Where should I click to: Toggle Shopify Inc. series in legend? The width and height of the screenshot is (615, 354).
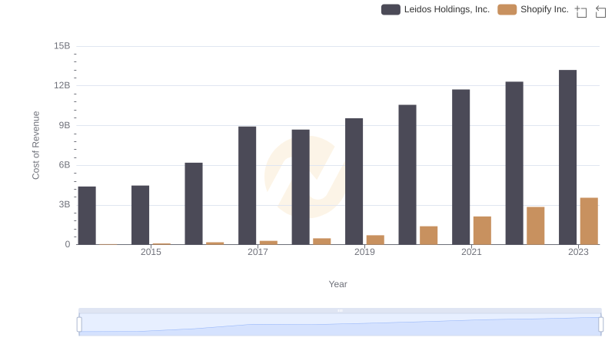533,9
